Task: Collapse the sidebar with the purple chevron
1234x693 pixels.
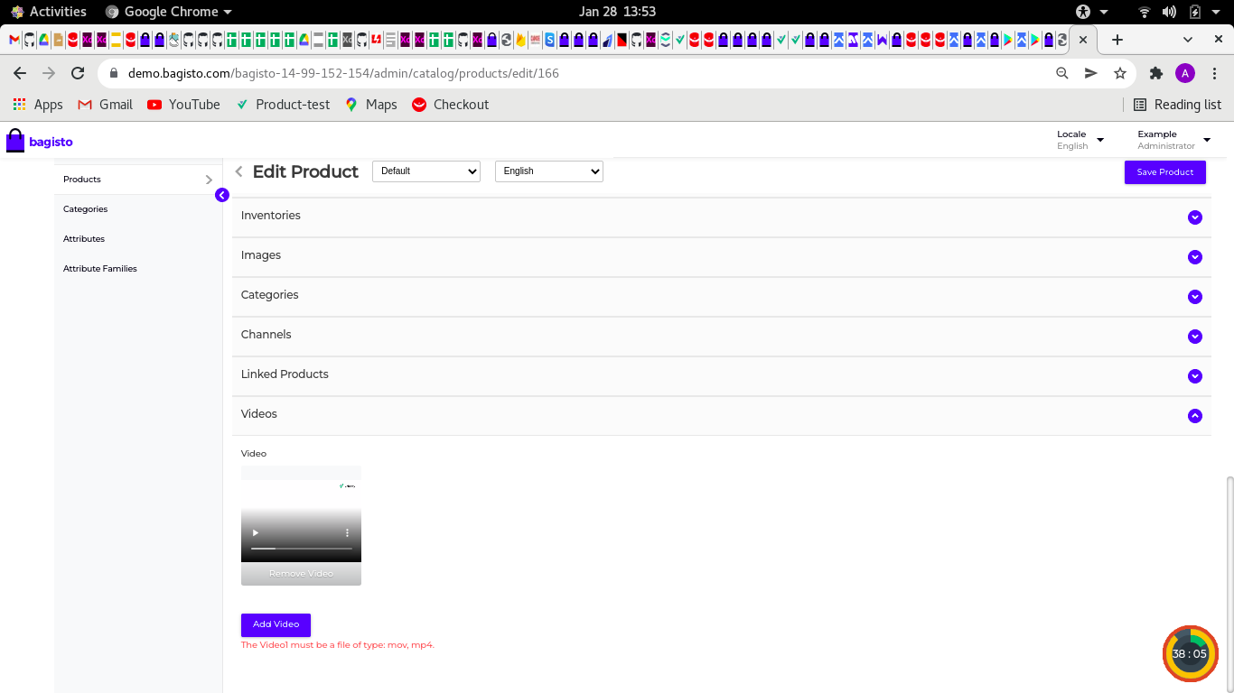Action: [222, 195]
